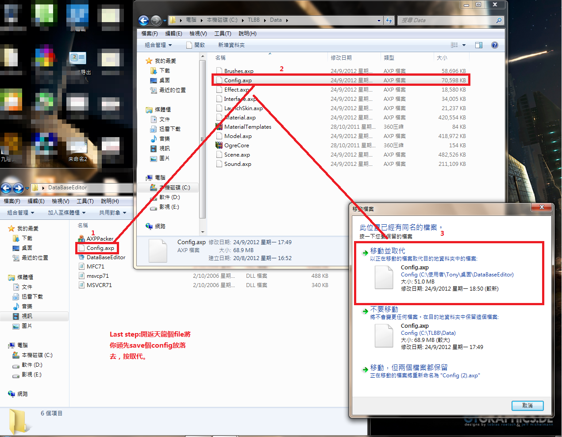
Task: Click the search magnifier icon in Data window
Action: point(499,20)
